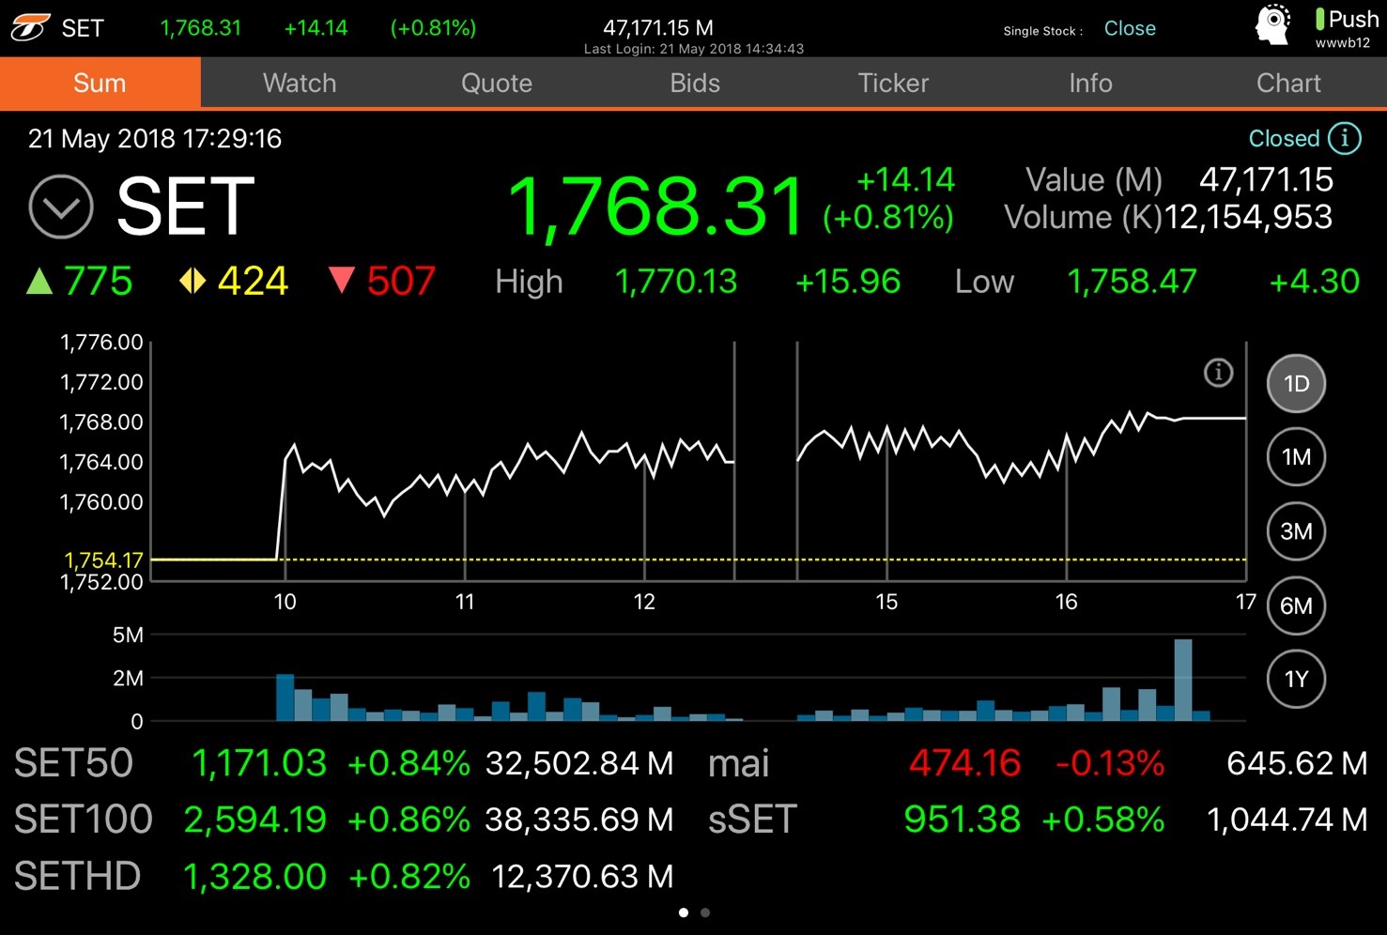Open the Chart tab
1387x935 pixels.
pos(1287,84)
